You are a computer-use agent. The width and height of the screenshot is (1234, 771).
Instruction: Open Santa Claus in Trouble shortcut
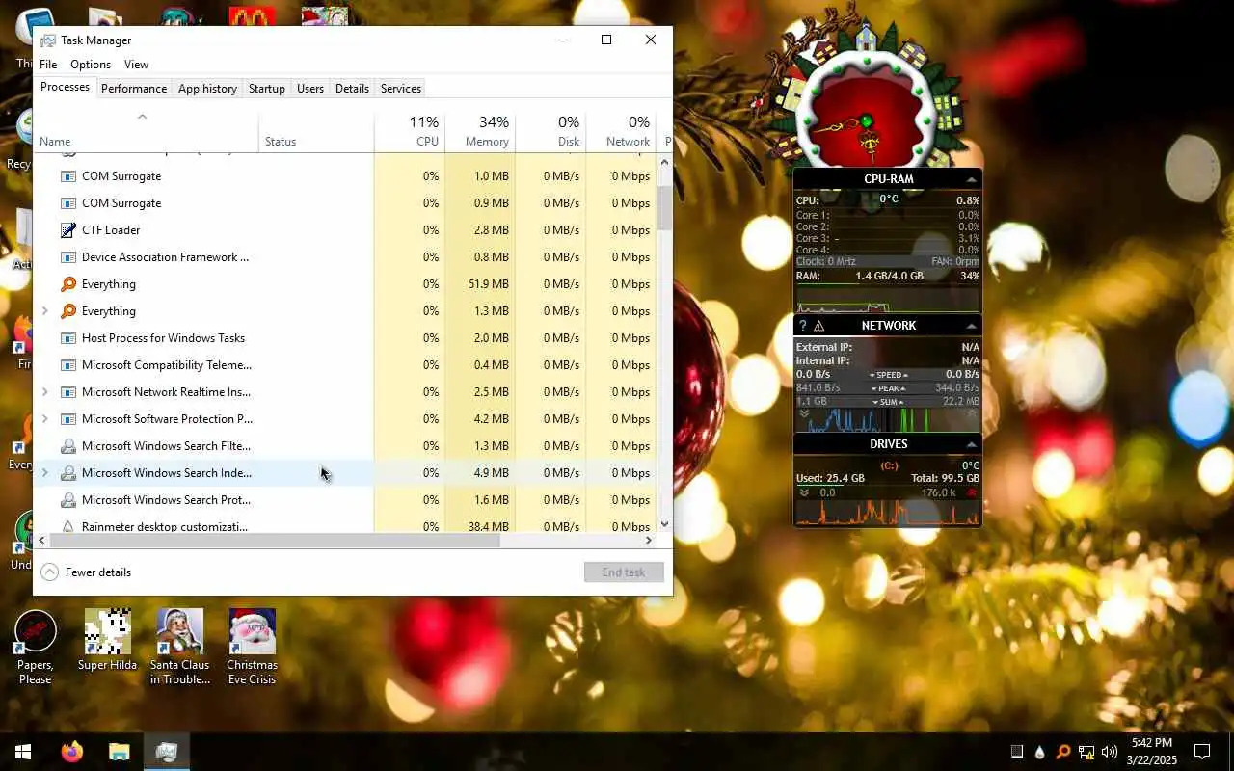coord(180,647)
